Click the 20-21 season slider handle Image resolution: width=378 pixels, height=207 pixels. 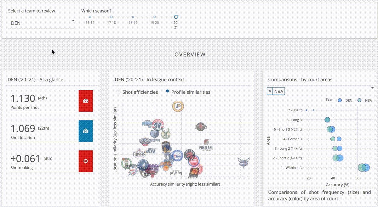point(176,17)
